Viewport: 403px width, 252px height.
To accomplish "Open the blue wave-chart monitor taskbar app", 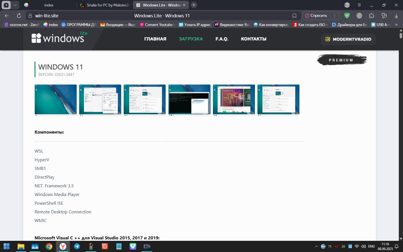I will [35, 246].
